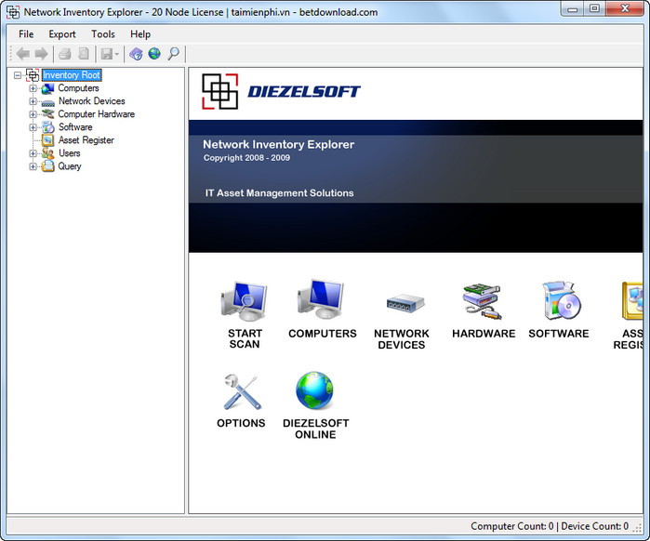Select Software in the tree
Viewport: 650px width, 541px height.
click(75, 127)
